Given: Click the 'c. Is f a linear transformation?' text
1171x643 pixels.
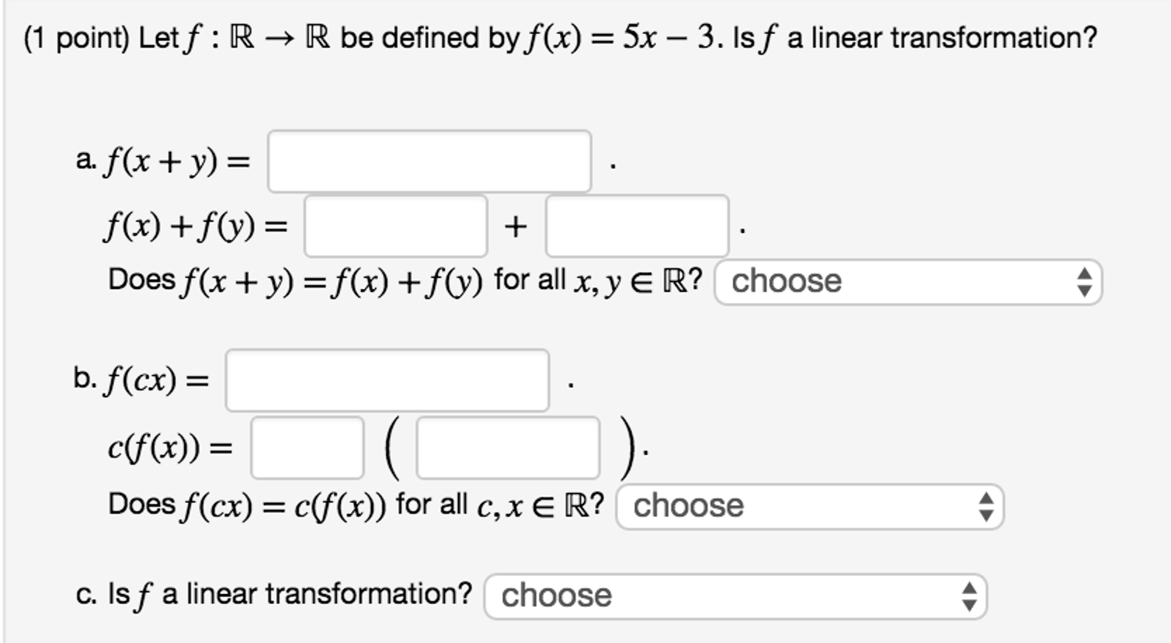Looking at the screenshot, I should 274,594.
